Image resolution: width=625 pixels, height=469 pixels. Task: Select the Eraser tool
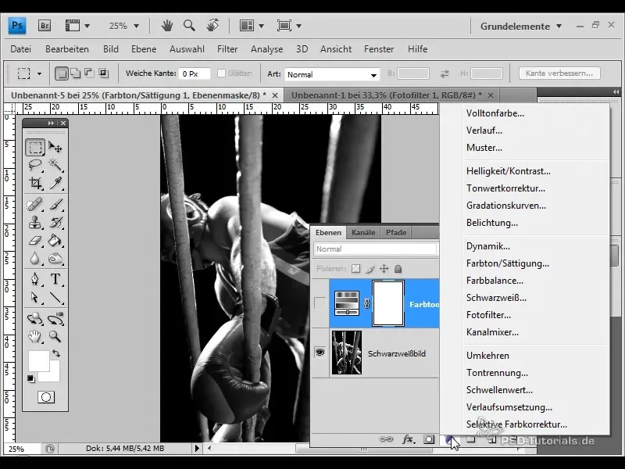coord(35,240)
